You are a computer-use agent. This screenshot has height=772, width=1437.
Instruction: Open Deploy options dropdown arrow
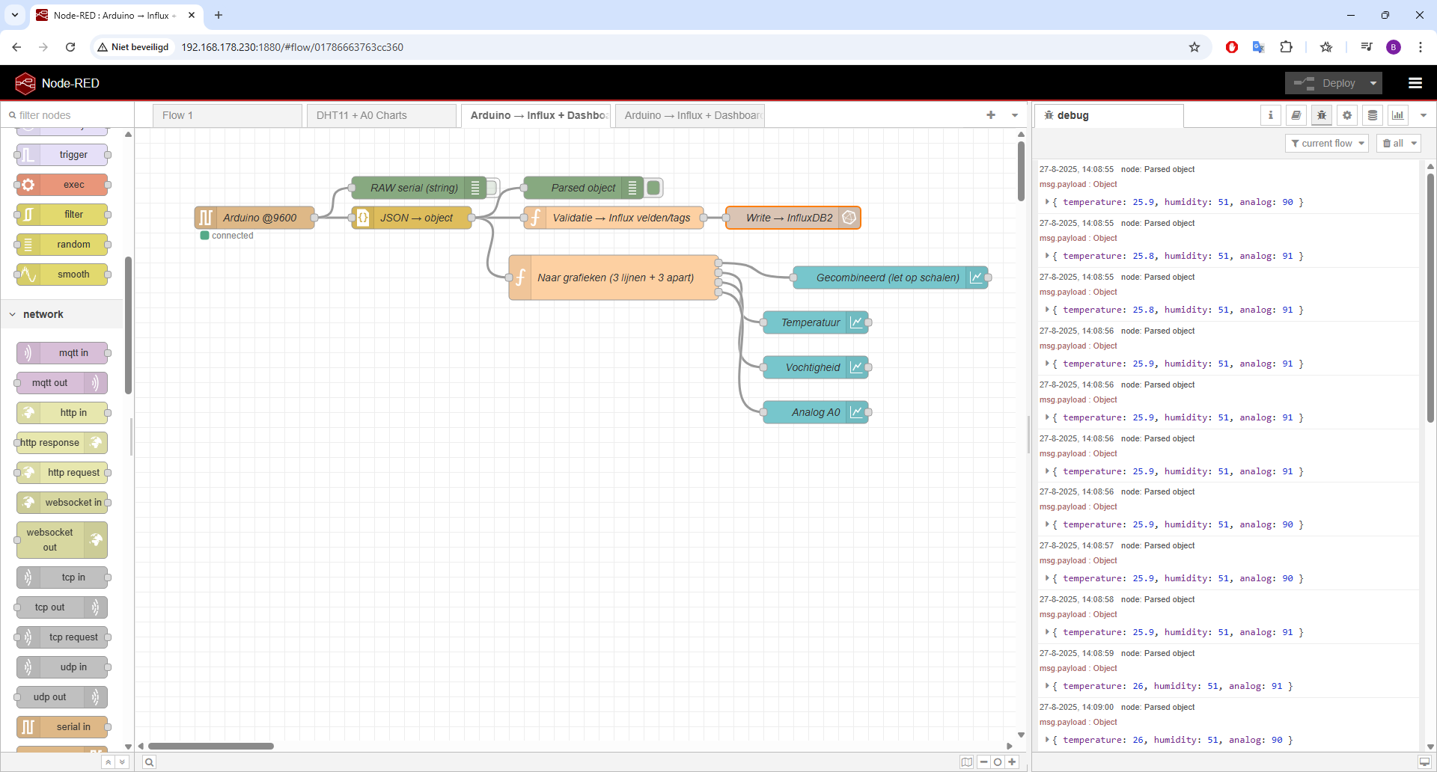click(1373, 83)
